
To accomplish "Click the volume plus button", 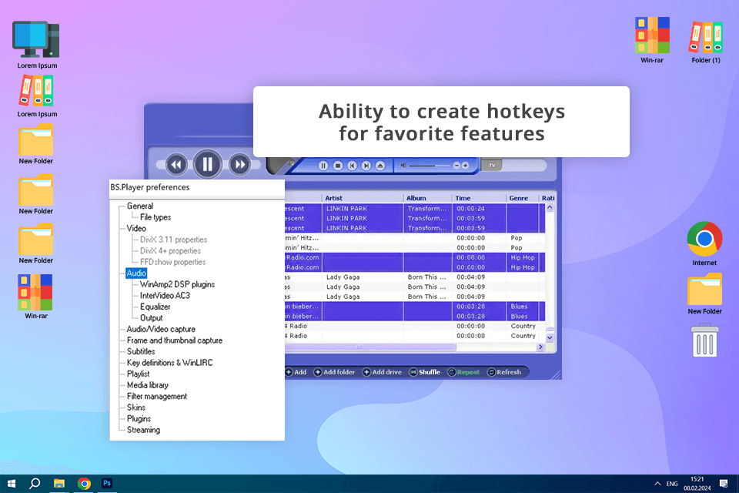I will [x=465, y=166].
